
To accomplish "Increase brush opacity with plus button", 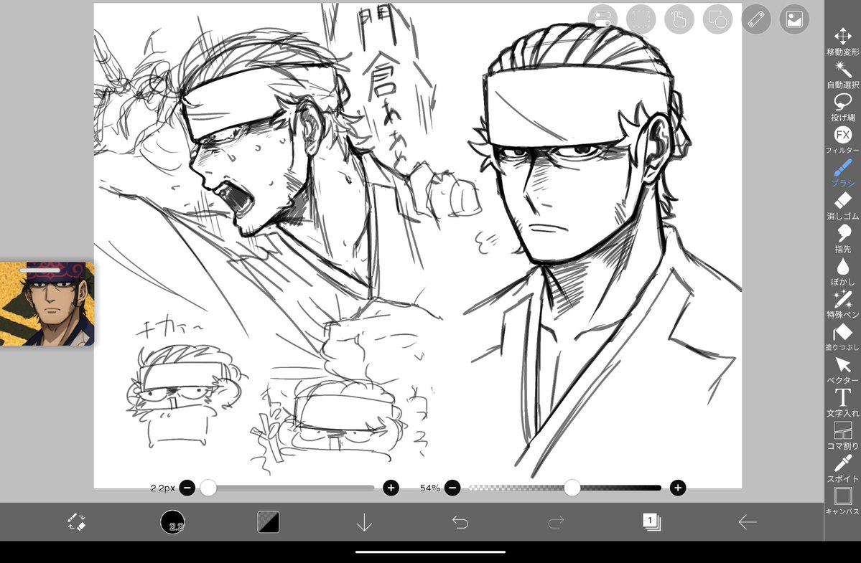I will tap(678, 488).
